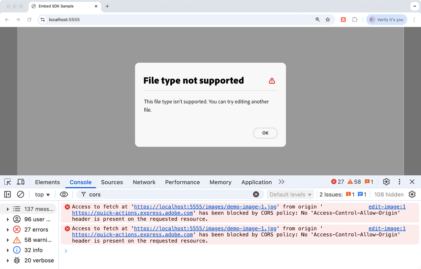Click the eye live expression icon
The width and height of the screenshot is (421, 269).
pos(64,194)
